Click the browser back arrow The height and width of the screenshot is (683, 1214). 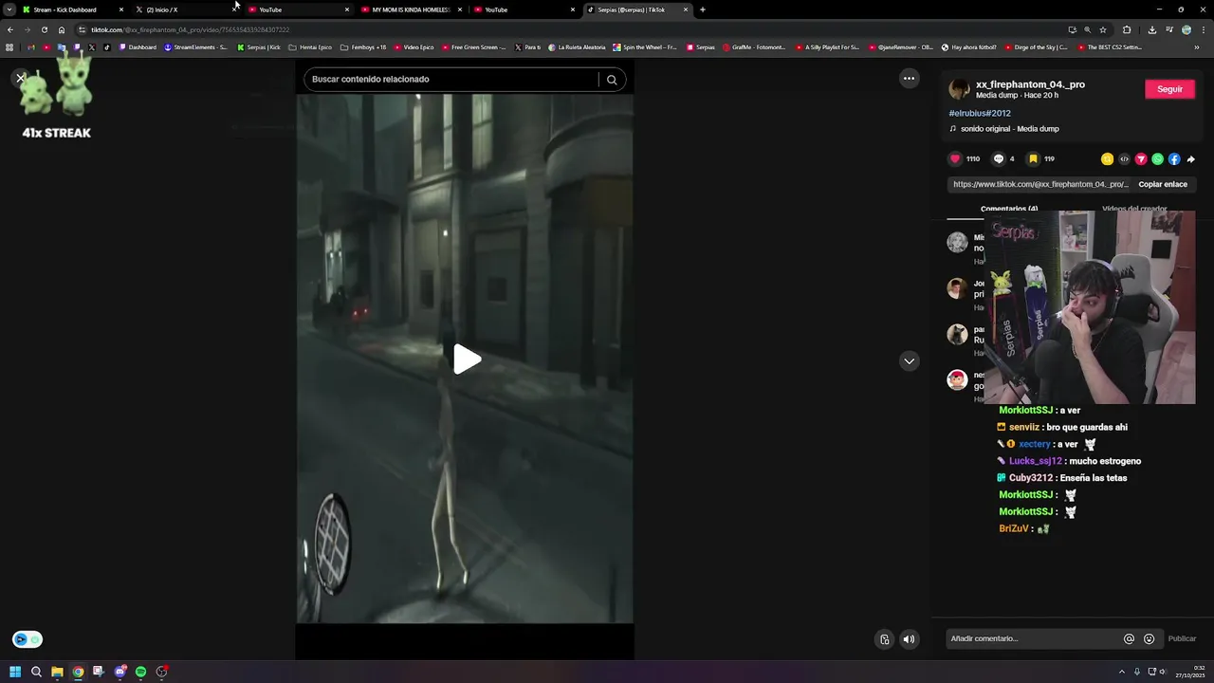pyautogui.click(x=9, y=29)
